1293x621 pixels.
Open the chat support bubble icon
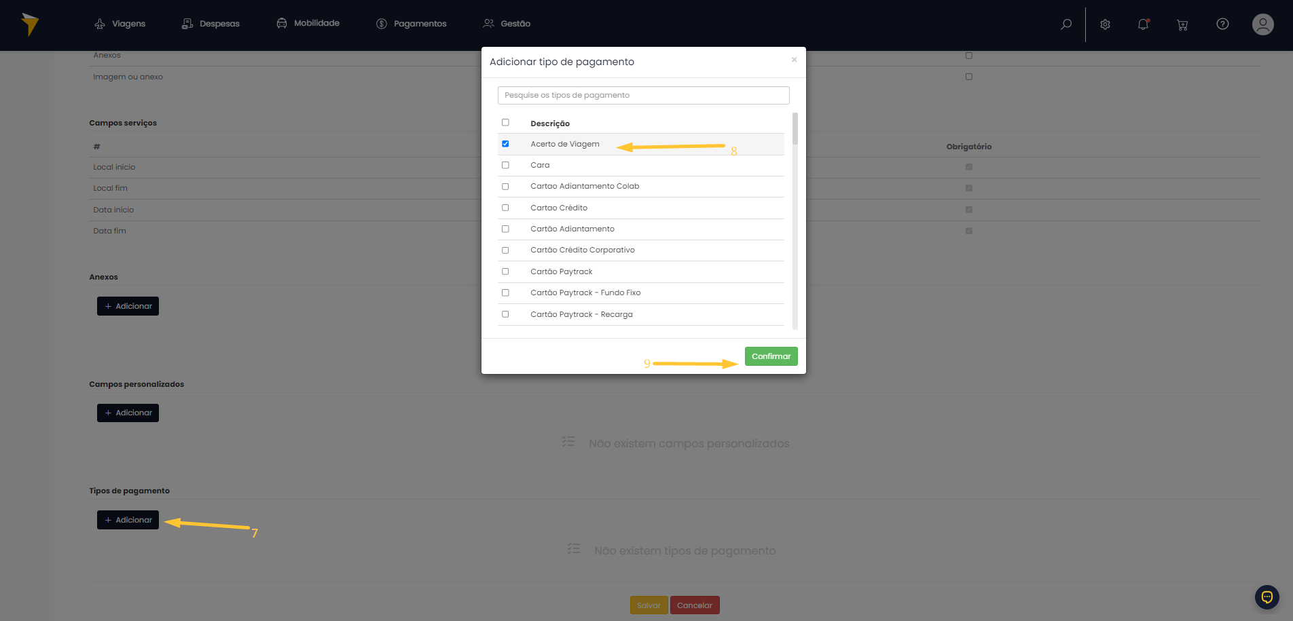tap(1267, 597)
